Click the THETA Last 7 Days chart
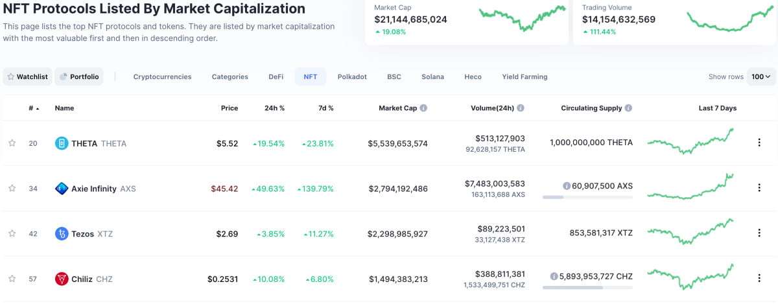The height and width of the screenshot is (304, 778). (x=690, y=141)
